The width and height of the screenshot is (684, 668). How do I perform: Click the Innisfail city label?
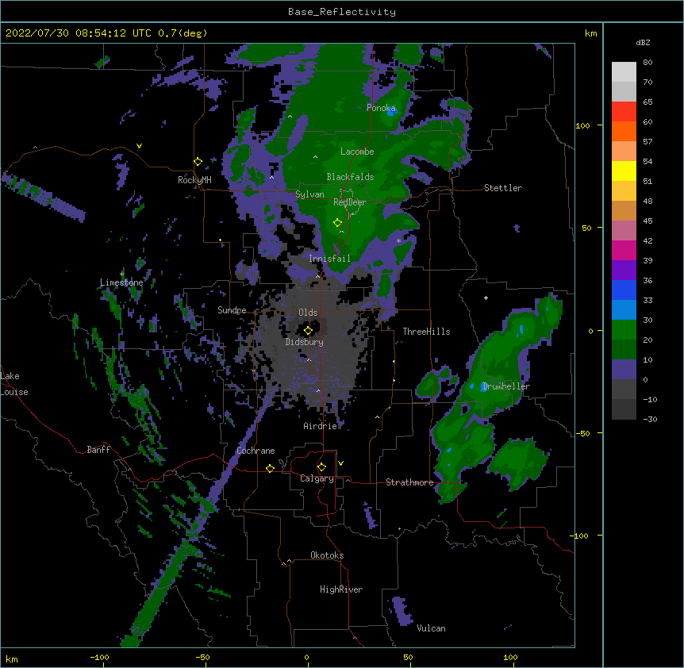pos(329,259)
